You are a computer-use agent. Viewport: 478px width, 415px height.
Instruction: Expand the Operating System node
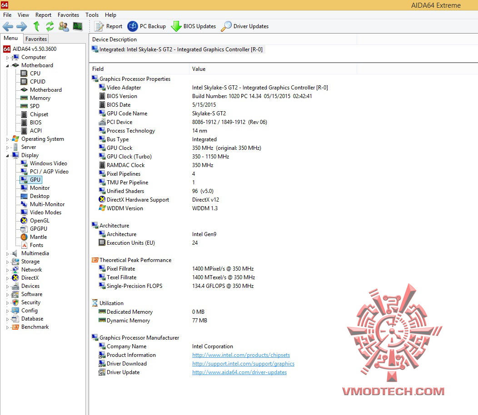(7, 139)
